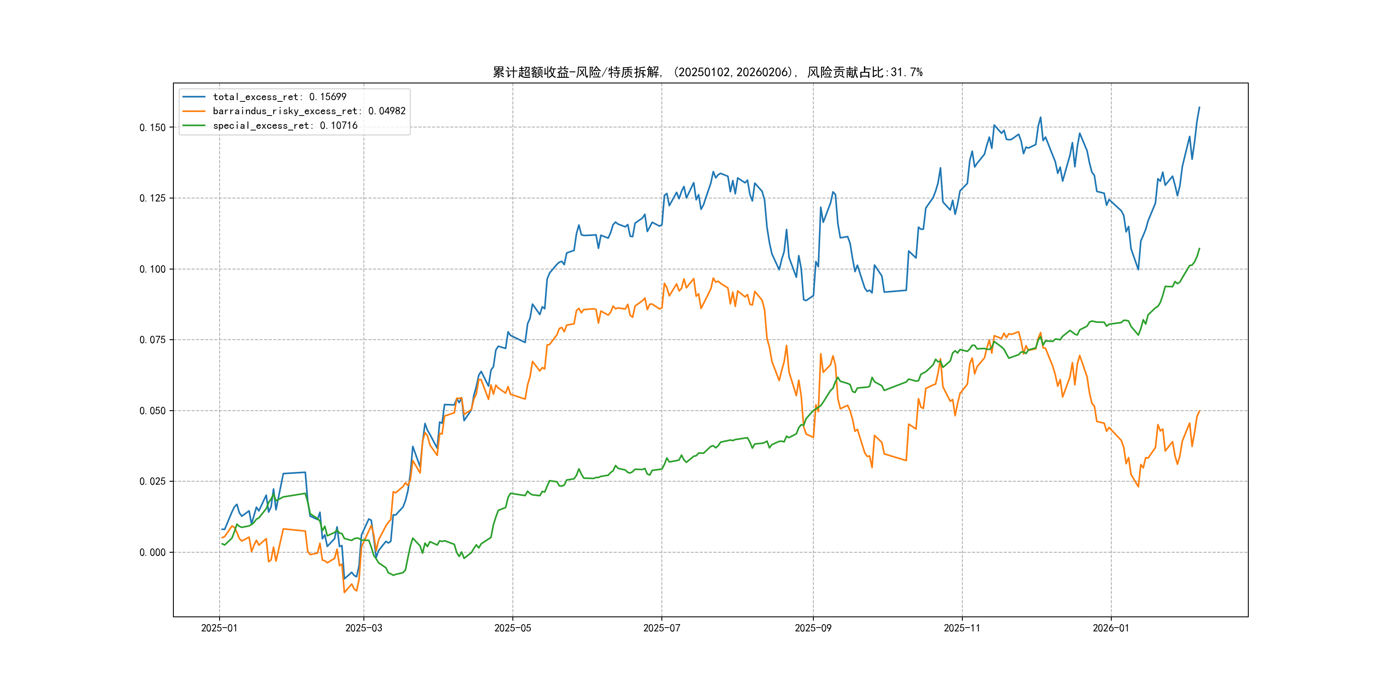Click the 0.025 y-axis tick label
The height and width of the screenshot is (693, 1387).
[152, 482]
